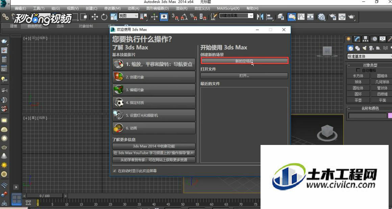Click the Select and Manipulate icon
Viewport: 392px width, 209px height.
click(x=154, y=17)
